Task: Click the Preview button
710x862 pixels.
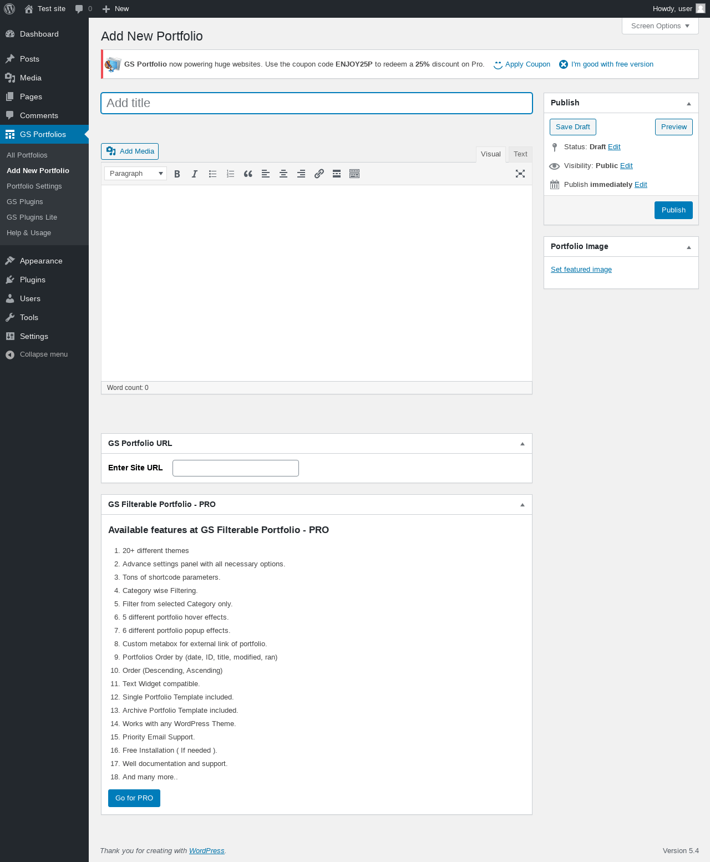Action: click(674, 127)
